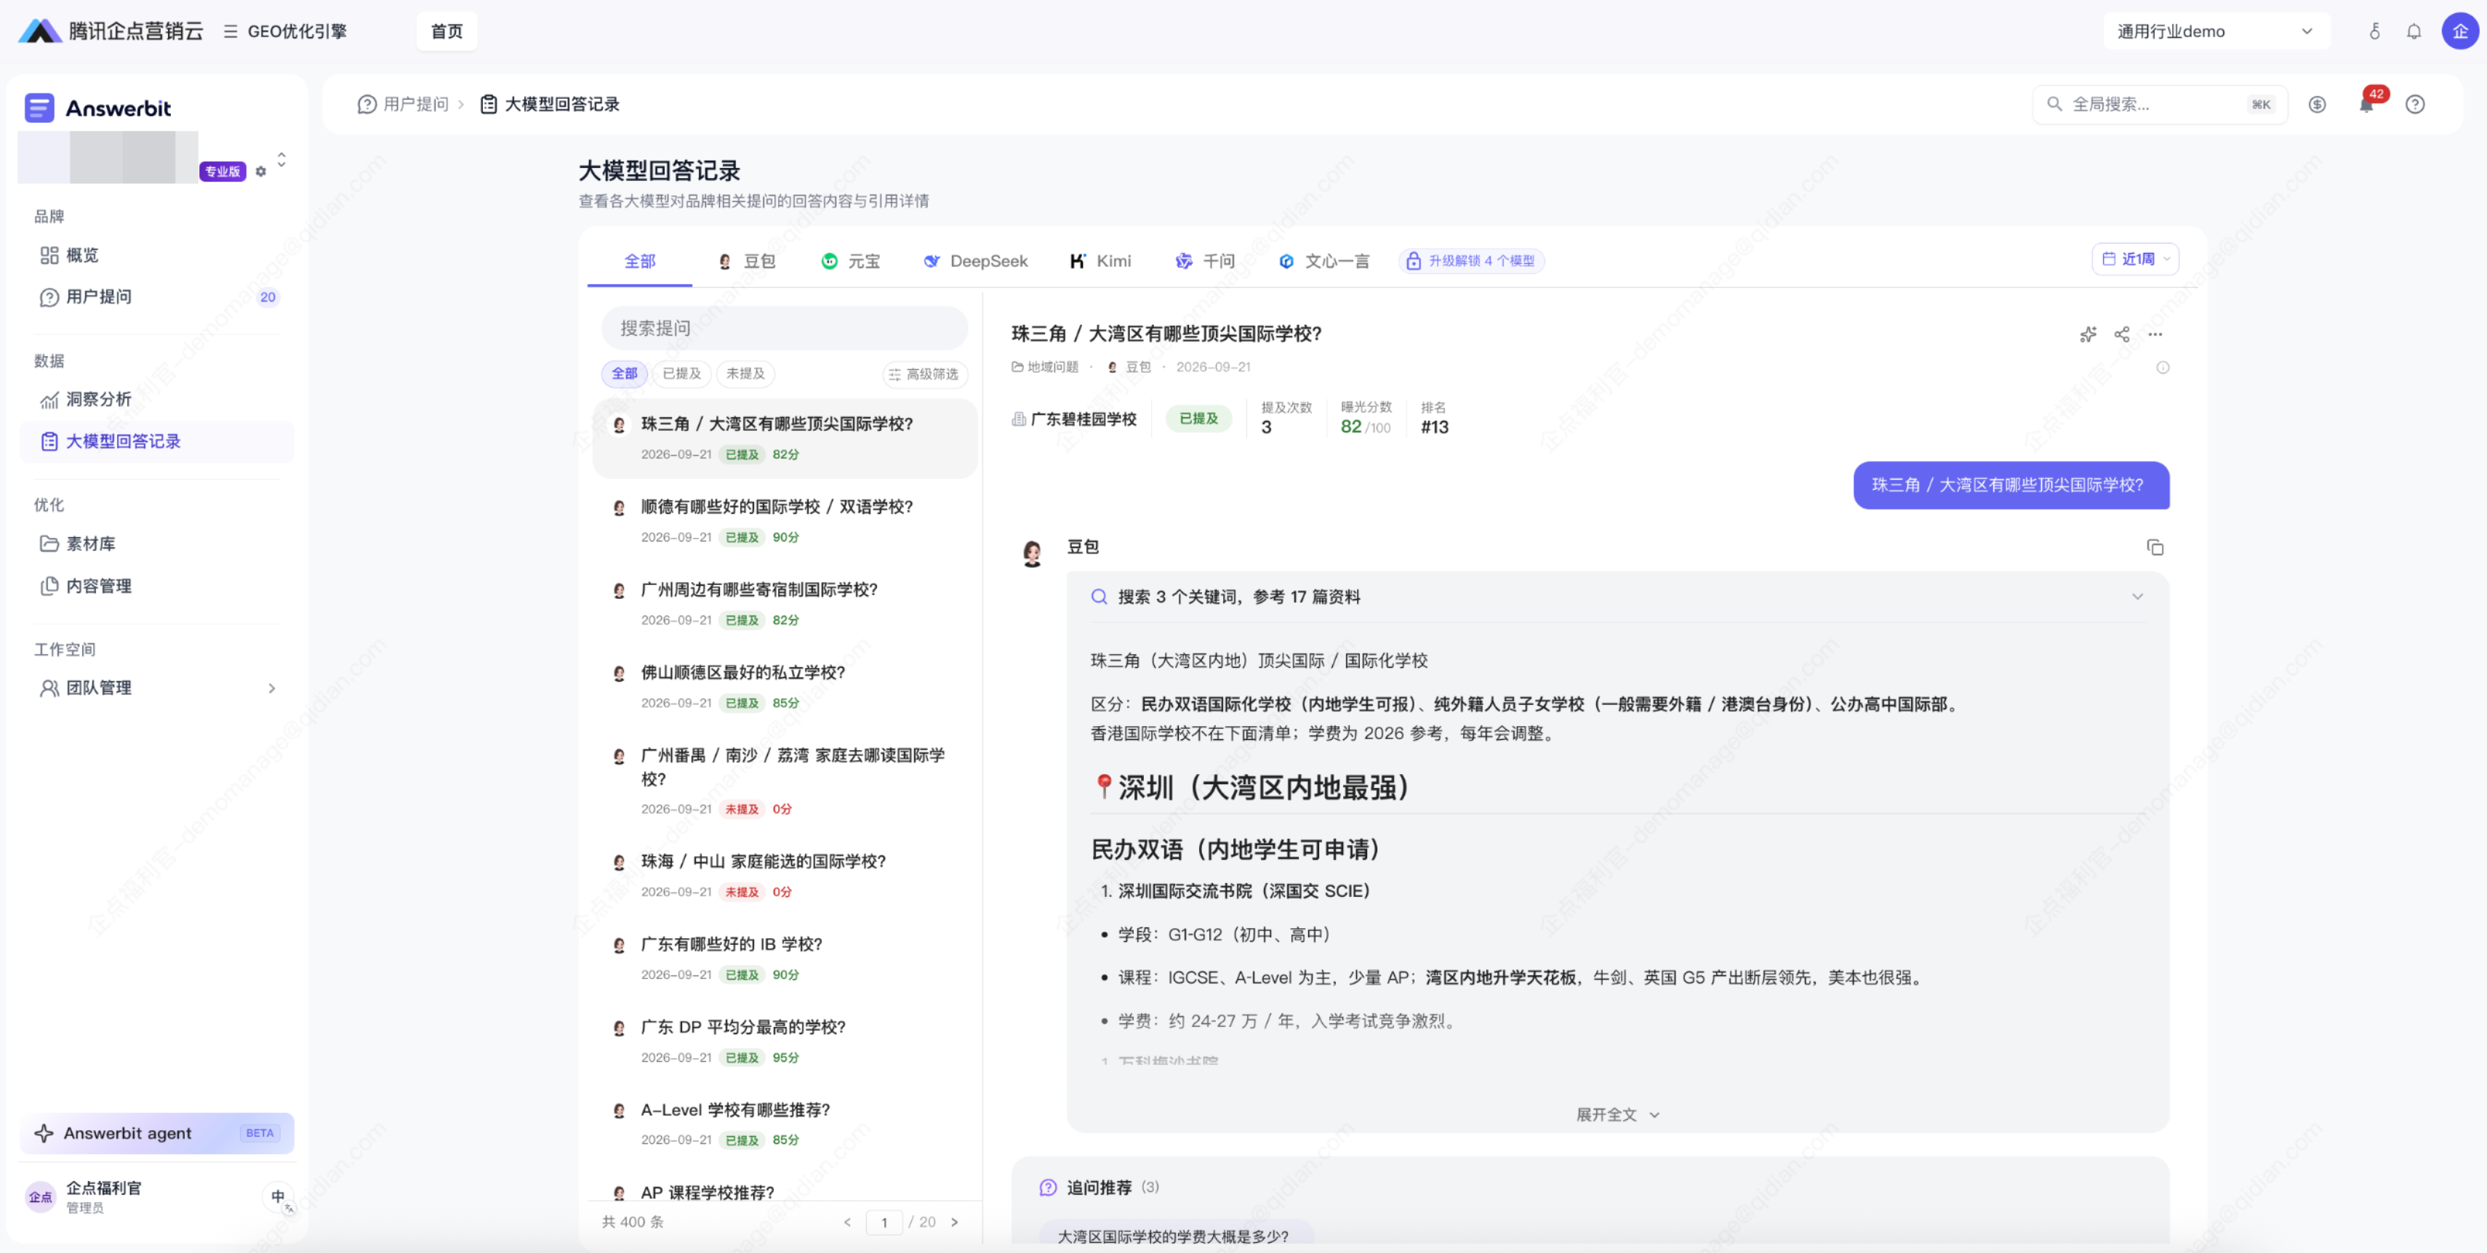The image size is (2487, 1253).
Task: Click the share icon in answer header
Action: click(2121, 334)
